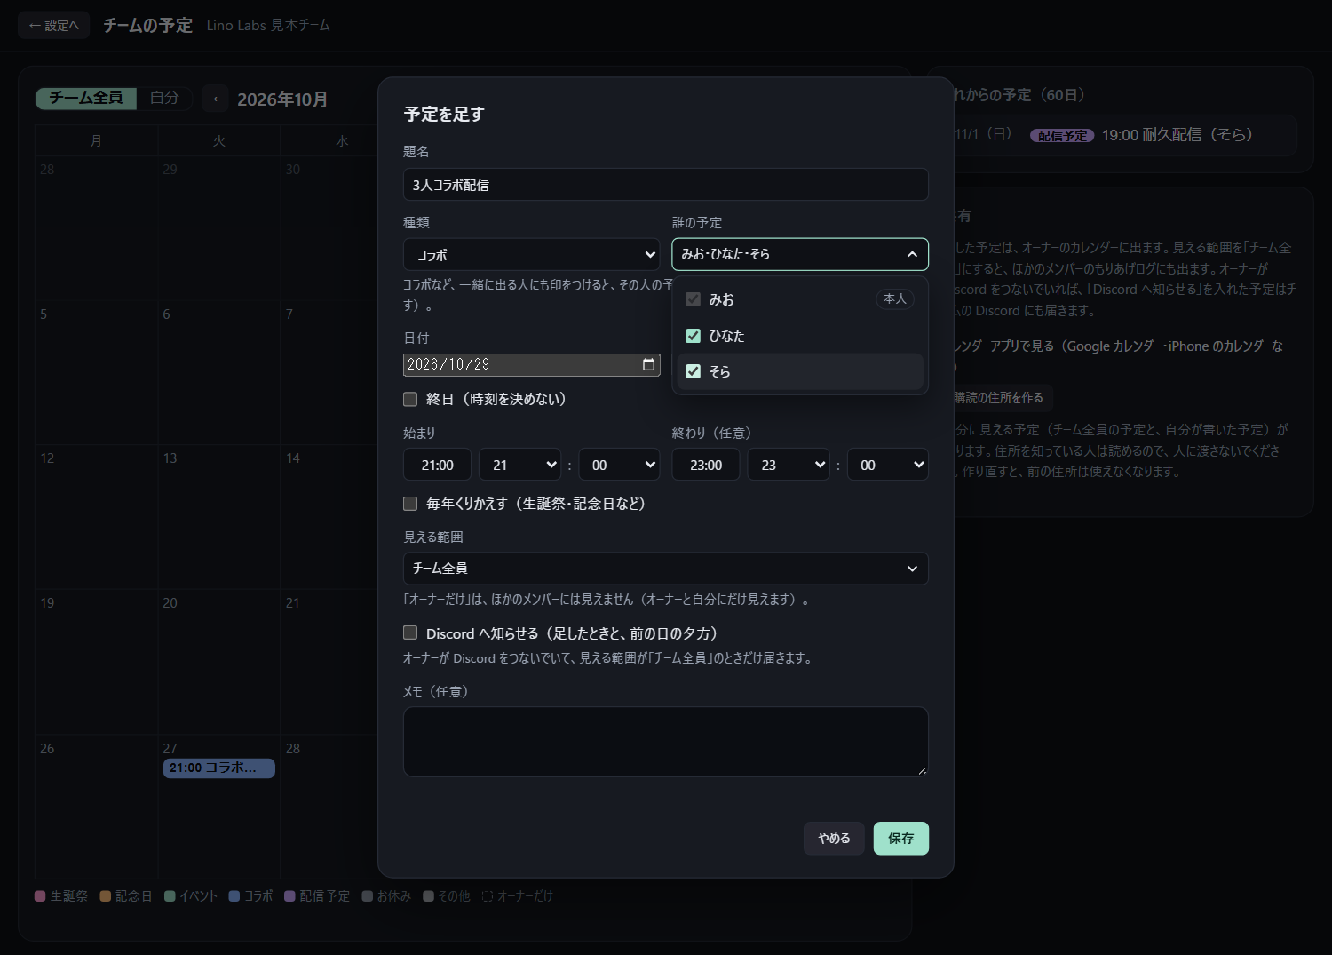1332x955 pixels.
Task: Click the 配信予定 tag in upcoming list
Action: coord(1062,135)
